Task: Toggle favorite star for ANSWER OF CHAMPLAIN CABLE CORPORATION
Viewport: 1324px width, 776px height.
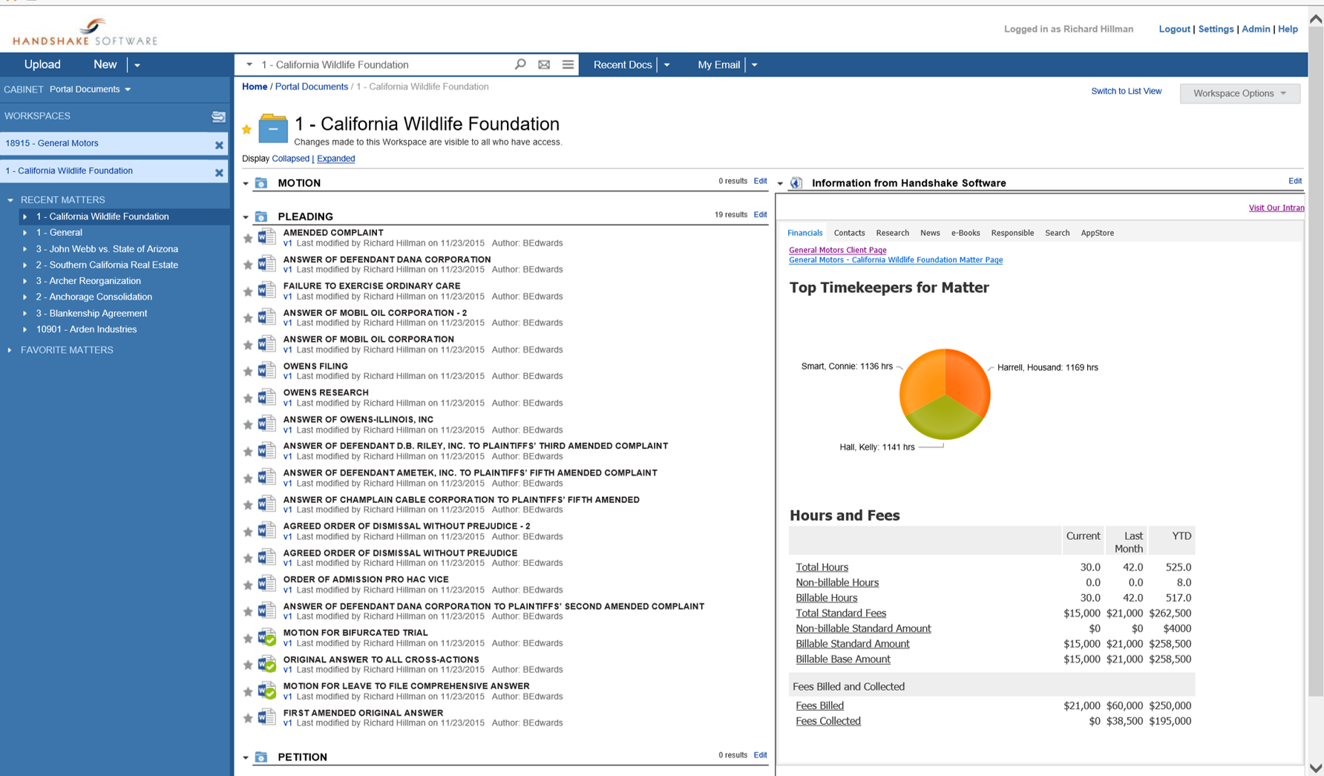Action: point(248,506)
